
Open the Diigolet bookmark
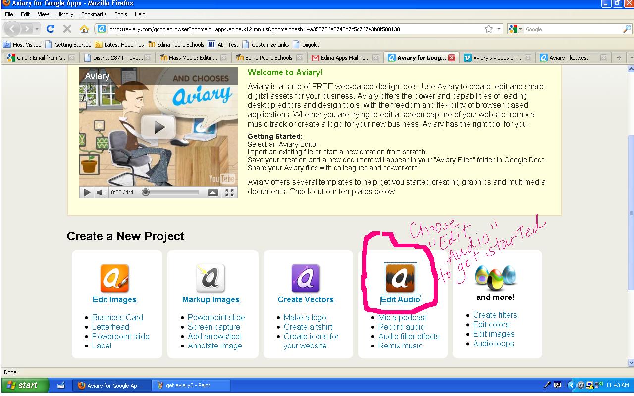pyautogui.click(x=306, y=44)
